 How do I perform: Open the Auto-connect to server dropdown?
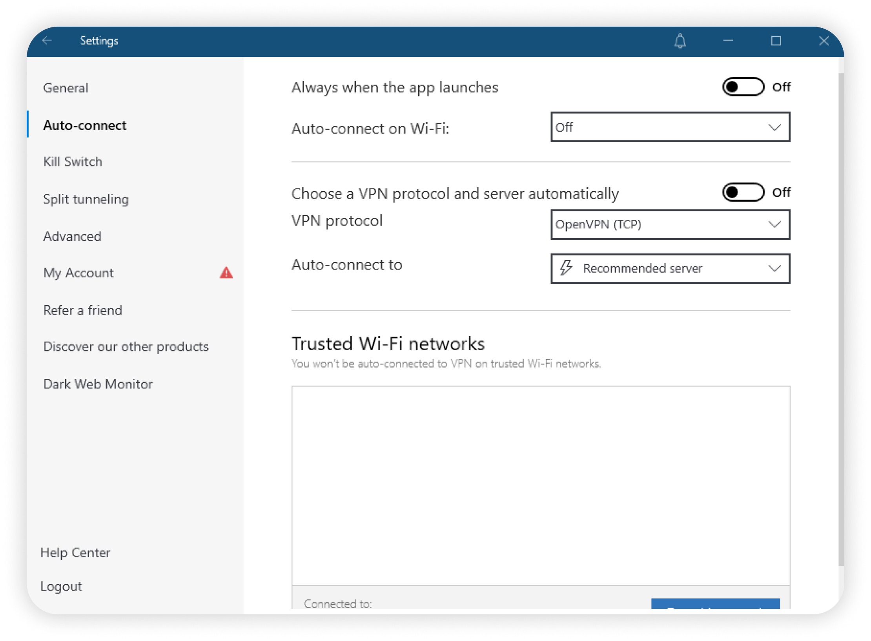670,269
